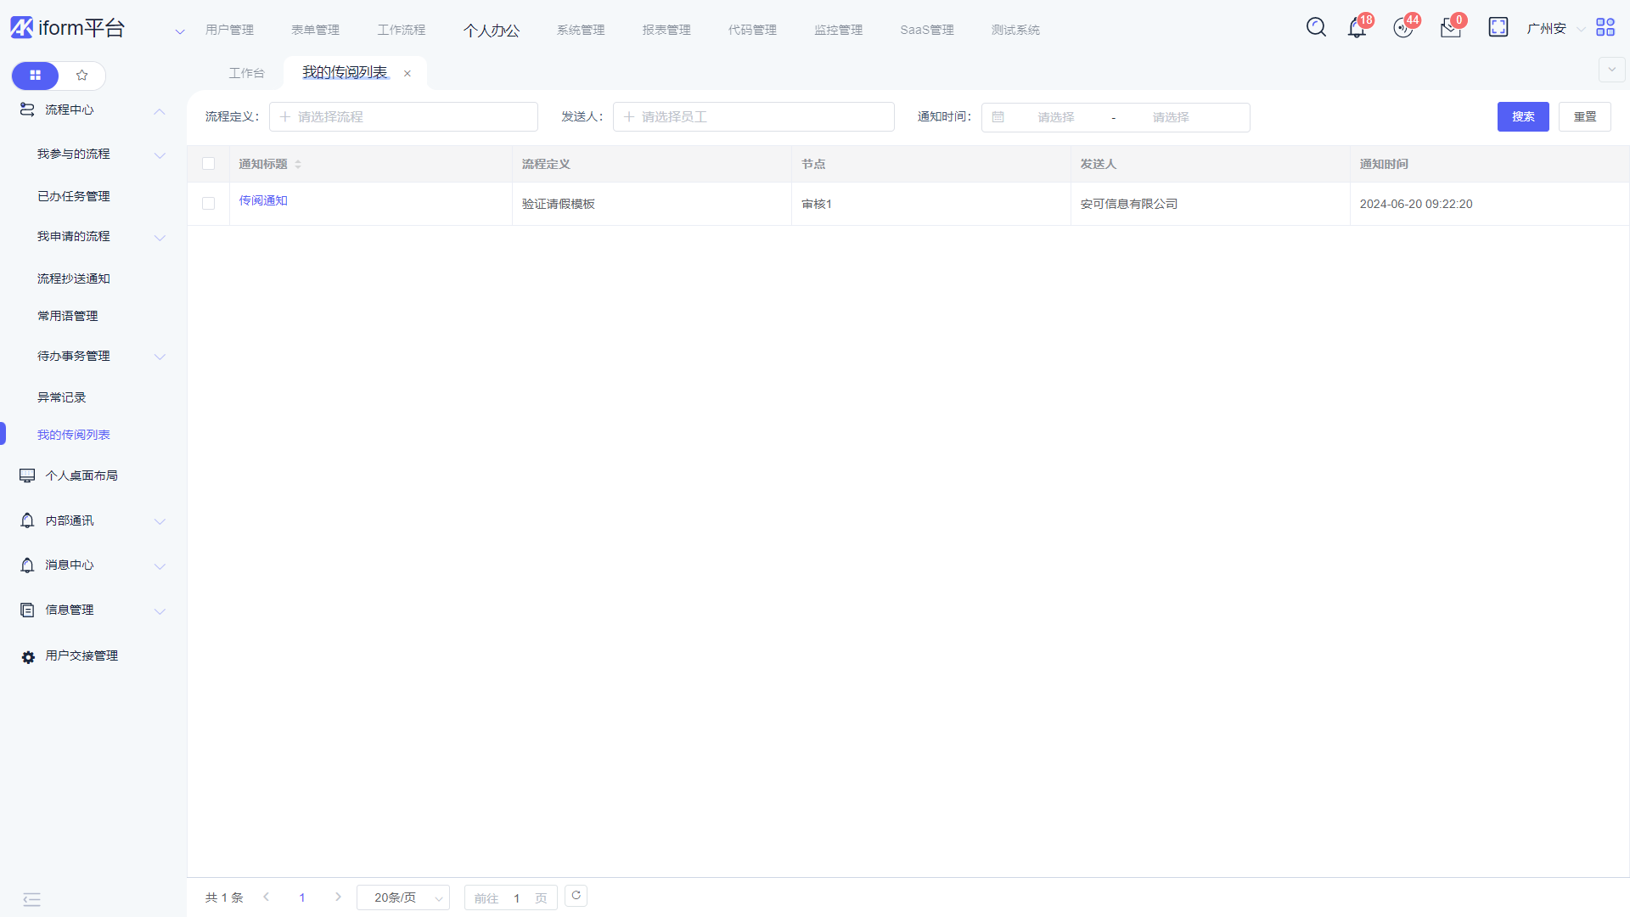Check the 传阅通知 row checkbox
Viewport: 1630px width, 917px height.
pyautogui.click(x=208, y=204)
